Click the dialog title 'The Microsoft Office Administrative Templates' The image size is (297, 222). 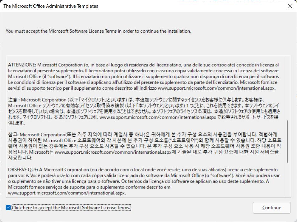[x=51, y=6]
